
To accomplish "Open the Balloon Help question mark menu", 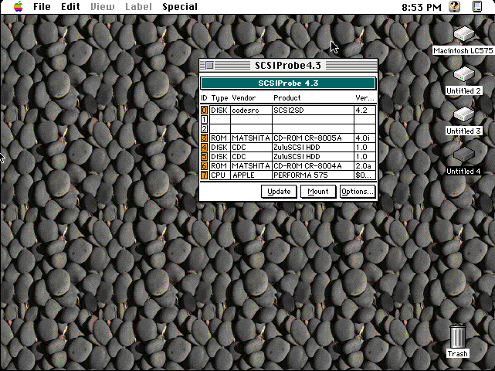I will point(454,7).
